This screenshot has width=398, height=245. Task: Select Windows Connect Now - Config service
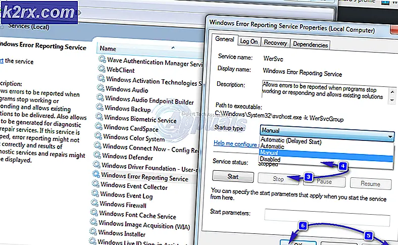click(x=151, y=148)
